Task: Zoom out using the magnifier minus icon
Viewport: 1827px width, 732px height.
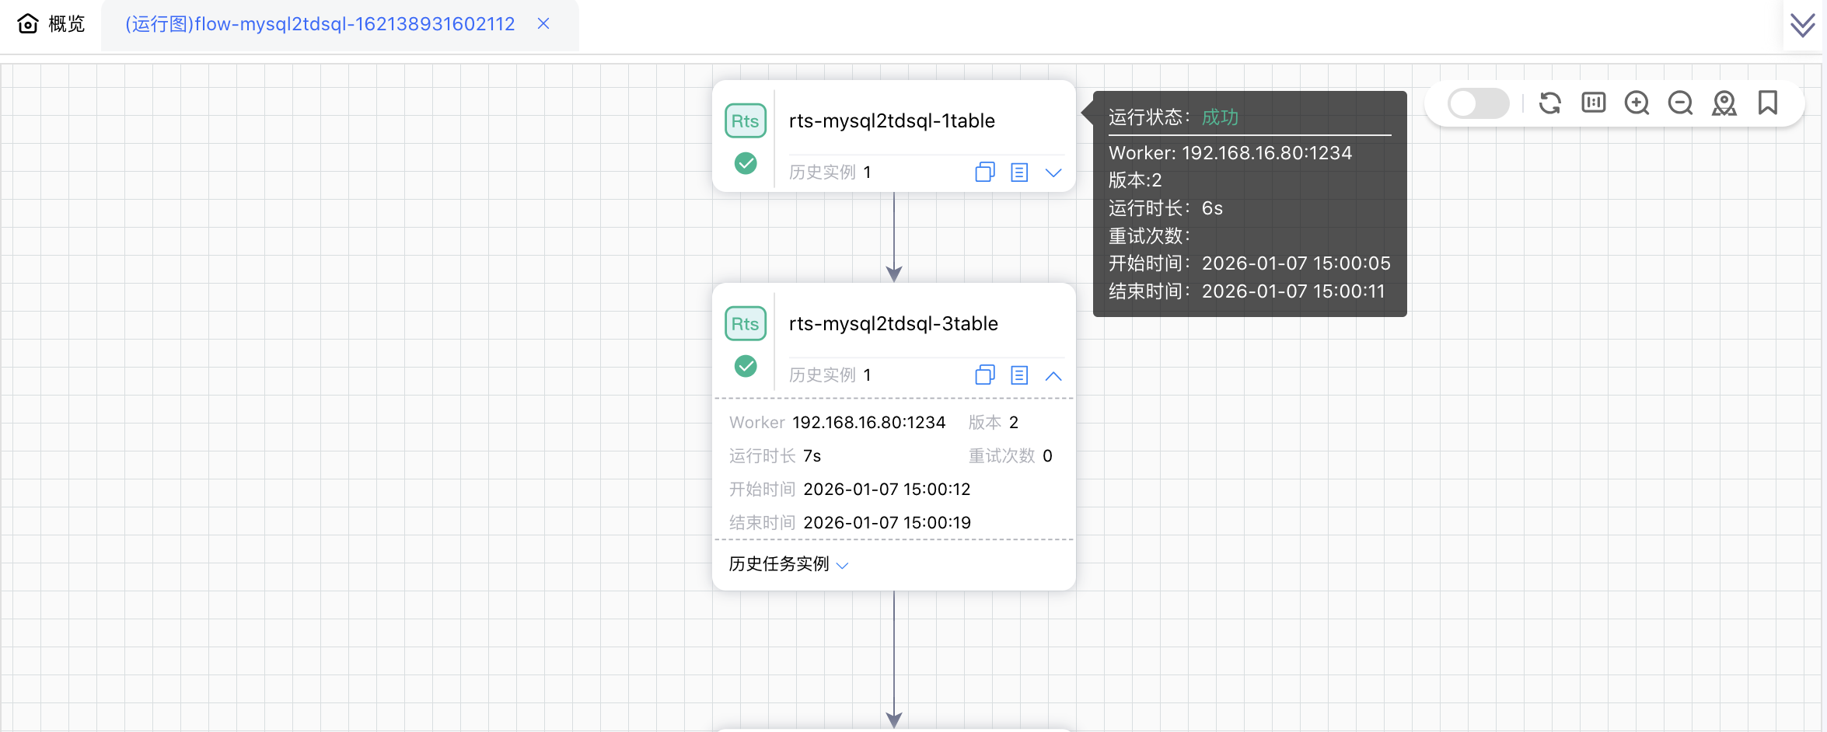Action: point(1680,103)
